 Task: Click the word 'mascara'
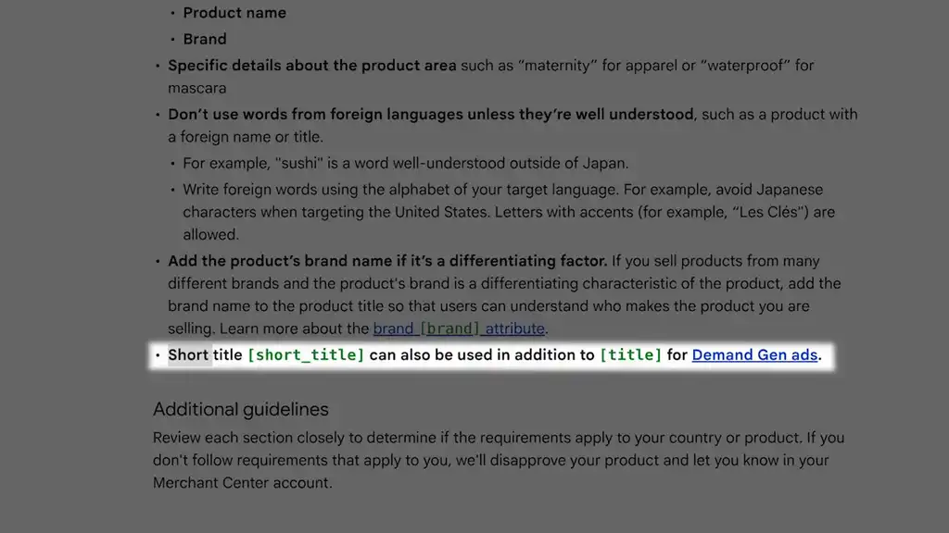click(x=196, y=88)
